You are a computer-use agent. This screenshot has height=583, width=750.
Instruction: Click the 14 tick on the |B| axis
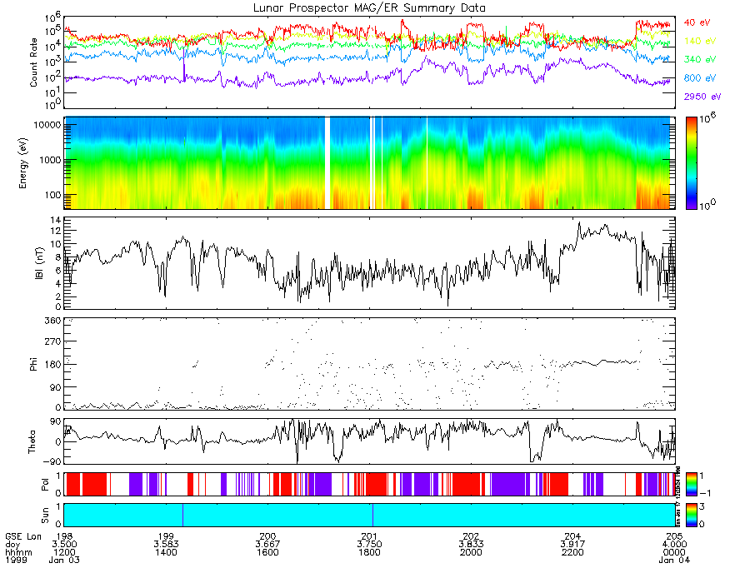point(56,221)
